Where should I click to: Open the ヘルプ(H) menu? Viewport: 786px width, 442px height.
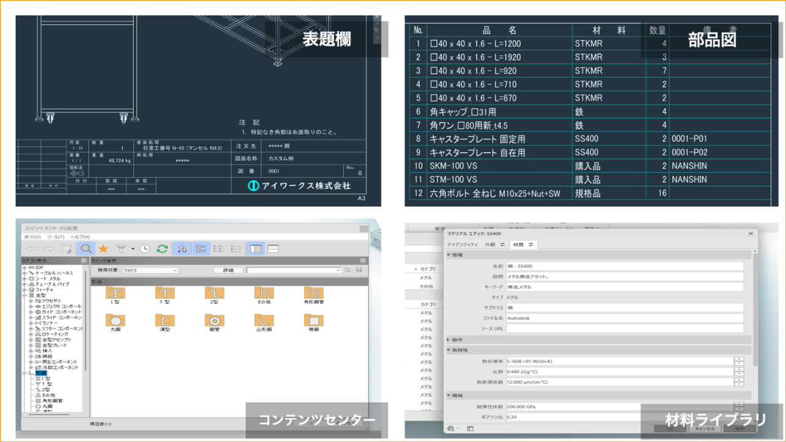(79, 237)
